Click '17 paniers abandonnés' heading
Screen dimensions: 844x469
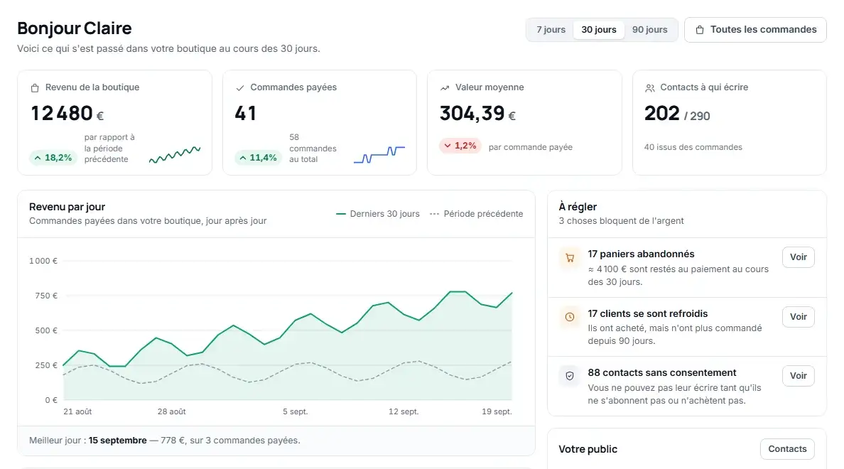pyautogui.click(x=641, y=254)
